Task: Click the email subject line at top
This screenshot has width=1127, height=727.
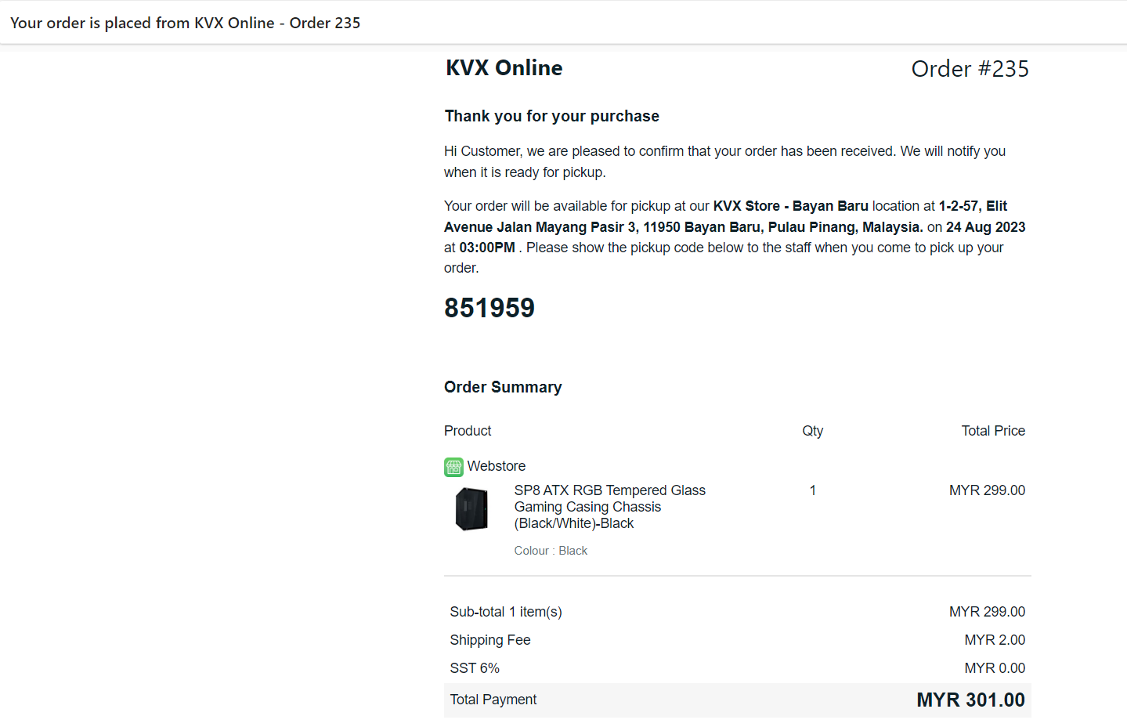Action: point(185,23)
